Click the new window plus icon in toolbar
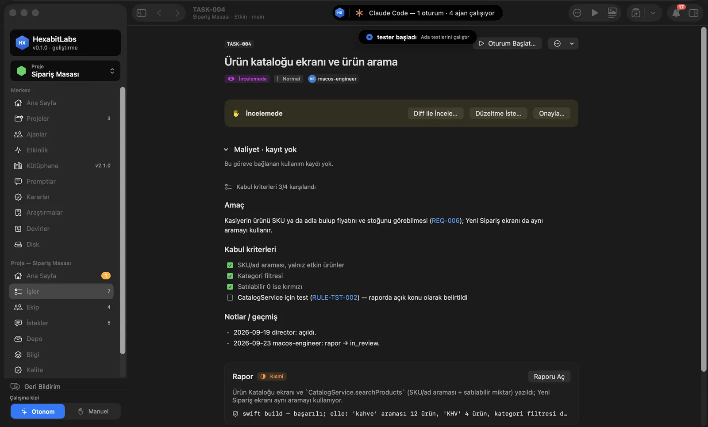The width and height of the screenshot is (708, 427). 636,13
